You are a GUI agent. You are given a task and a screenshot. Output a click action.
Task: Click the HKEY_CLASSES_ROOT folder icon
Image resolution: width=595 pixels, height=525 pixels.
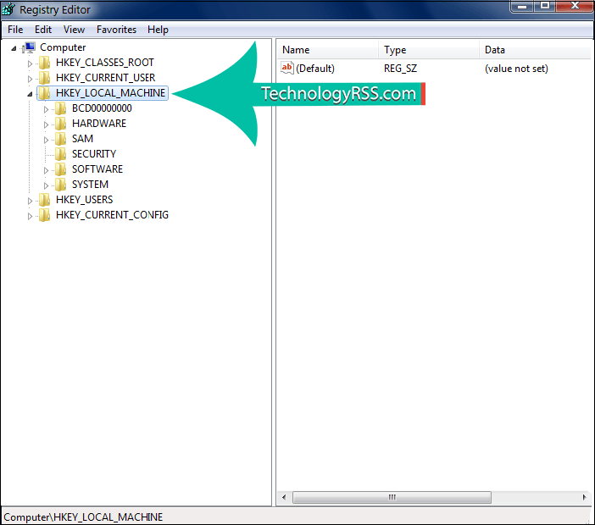[x=44, y=63]
